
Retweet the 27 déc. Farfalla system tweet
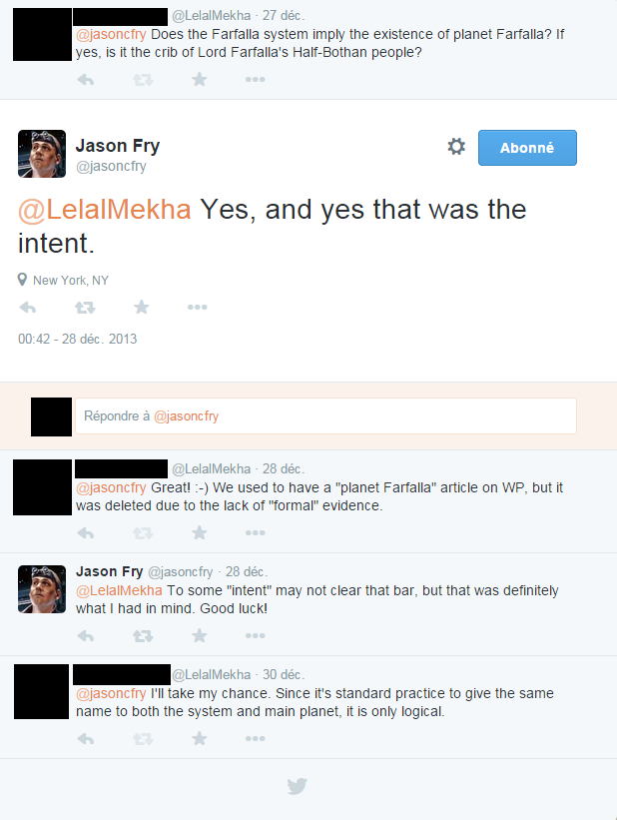(142, 79)
